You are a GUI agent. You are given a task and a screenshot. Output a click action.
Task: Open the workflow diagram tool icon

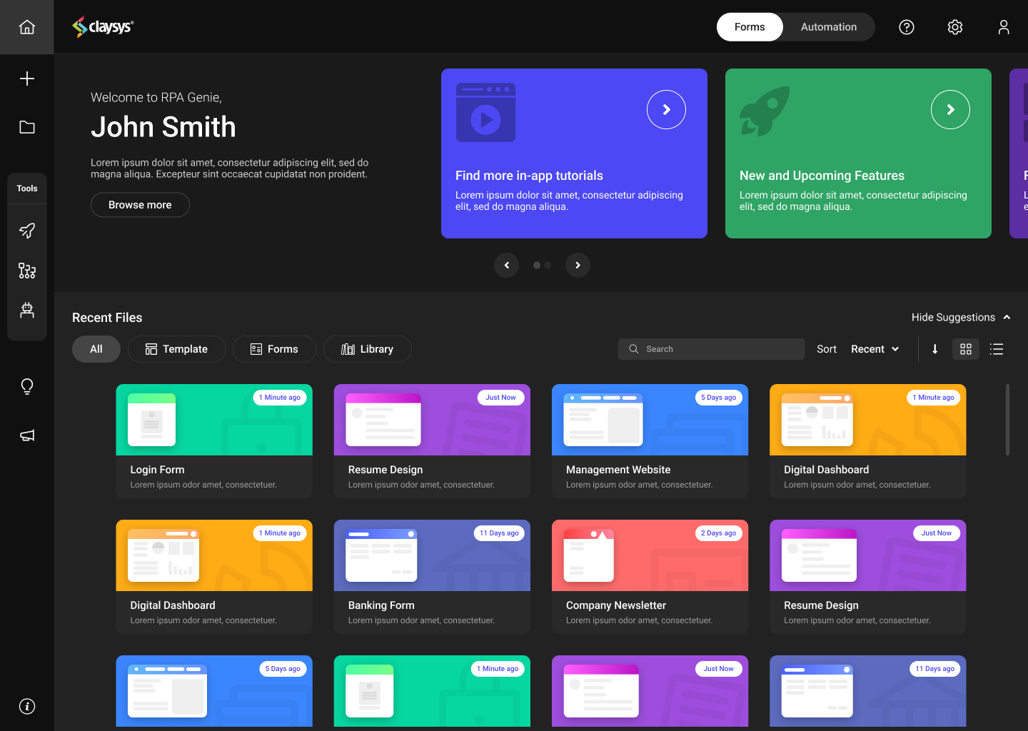coord(27,271)
